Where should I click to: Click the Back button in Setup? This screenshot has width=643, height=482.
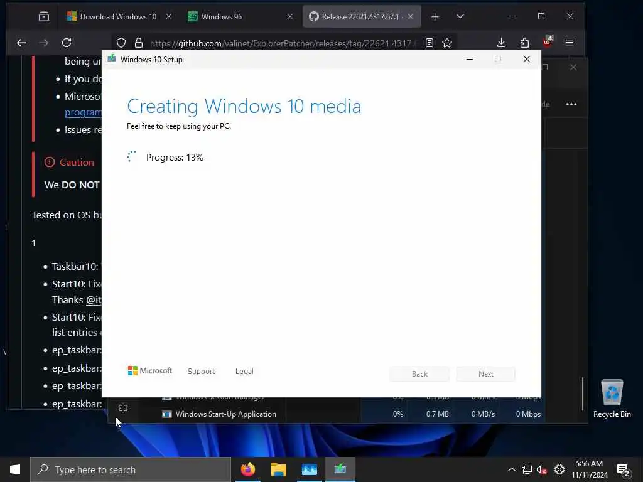tap(419, 374)
